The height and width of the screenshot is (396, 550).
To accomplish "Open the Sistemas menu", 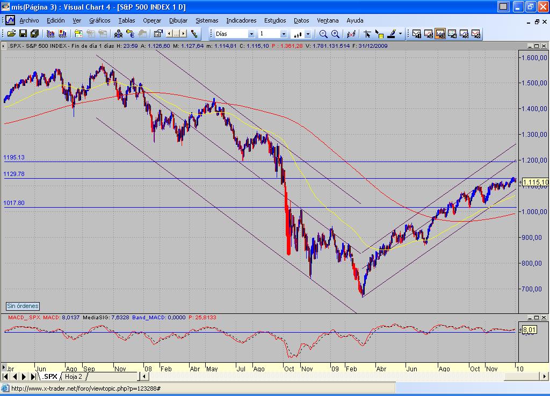I will (x=207, y=20).
